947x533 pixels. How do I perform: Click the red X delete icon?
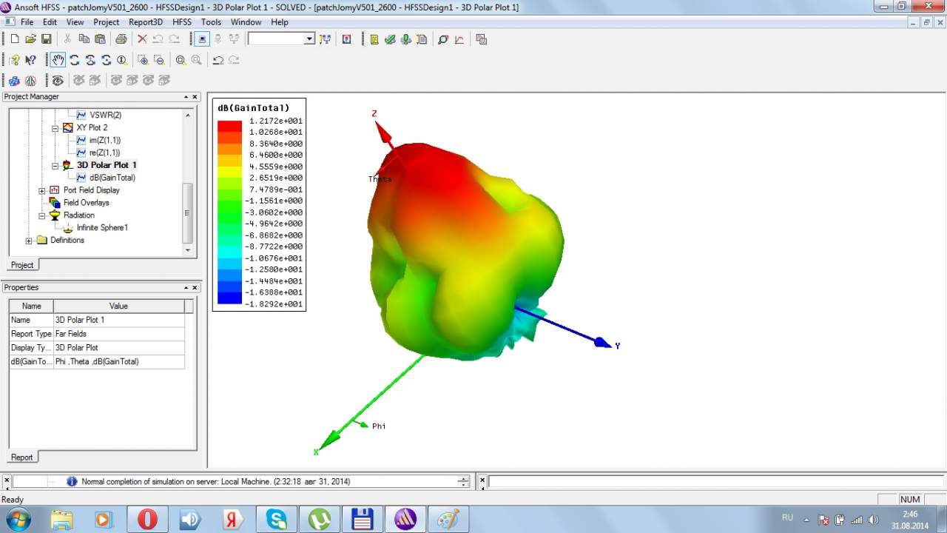click(142, 39)
